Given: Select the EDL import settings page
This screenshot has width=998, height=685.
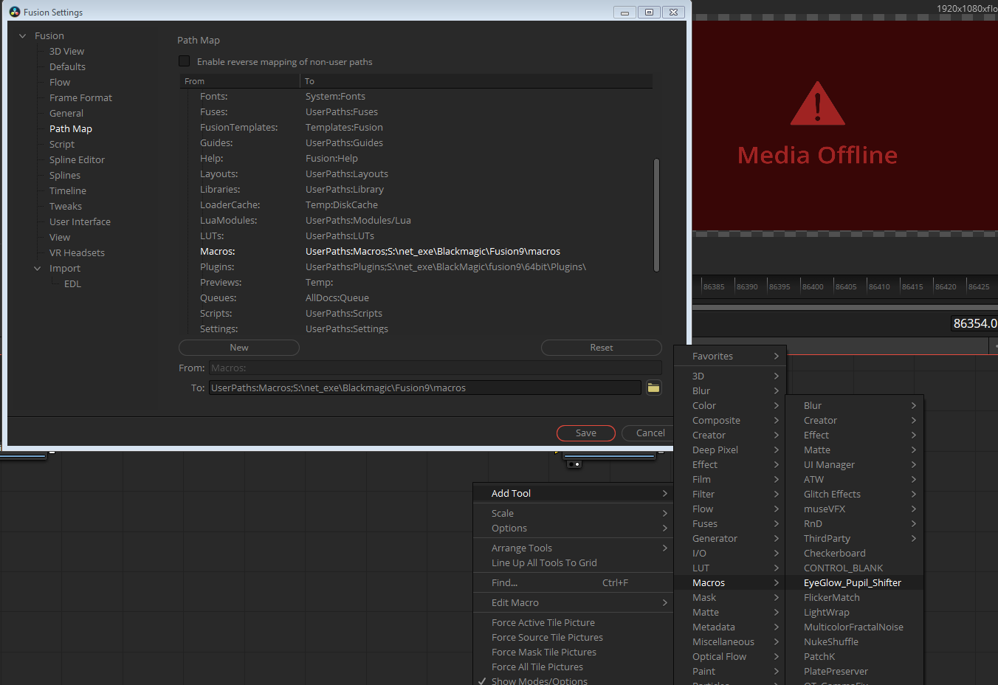Looking at the screenshot, I should 72,283.
